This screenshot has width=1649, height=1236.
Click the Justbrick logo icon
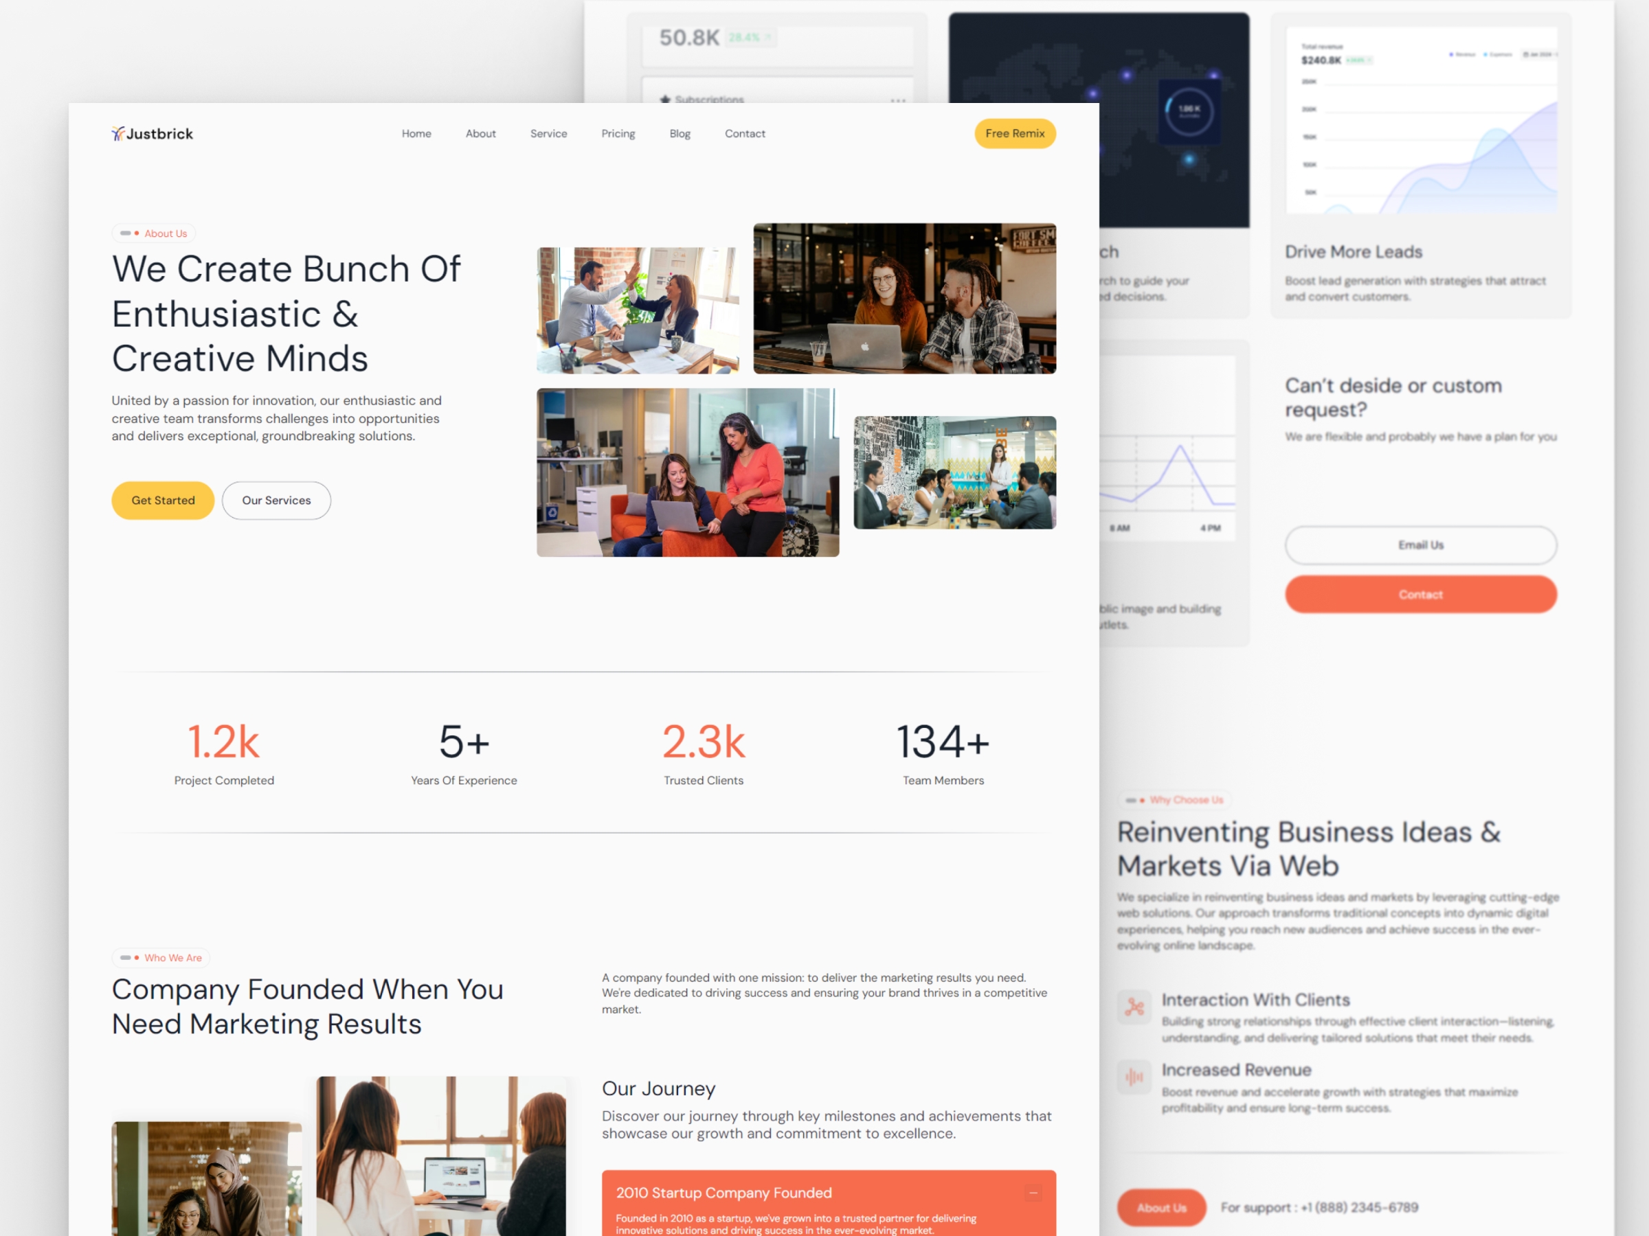click(x=120, y=133)
